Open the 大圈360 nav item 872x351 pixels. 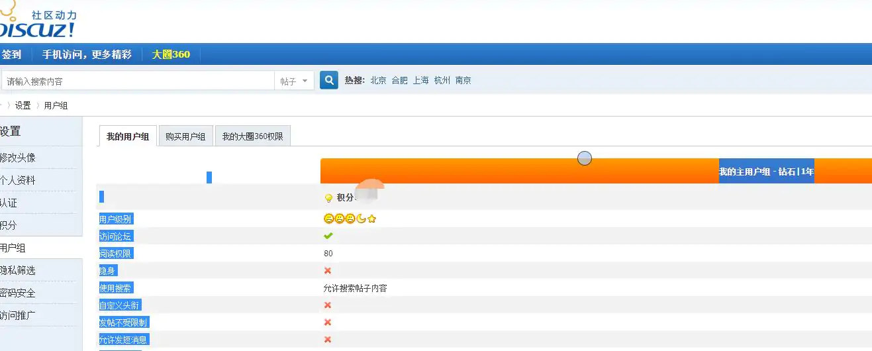point(171,54)
